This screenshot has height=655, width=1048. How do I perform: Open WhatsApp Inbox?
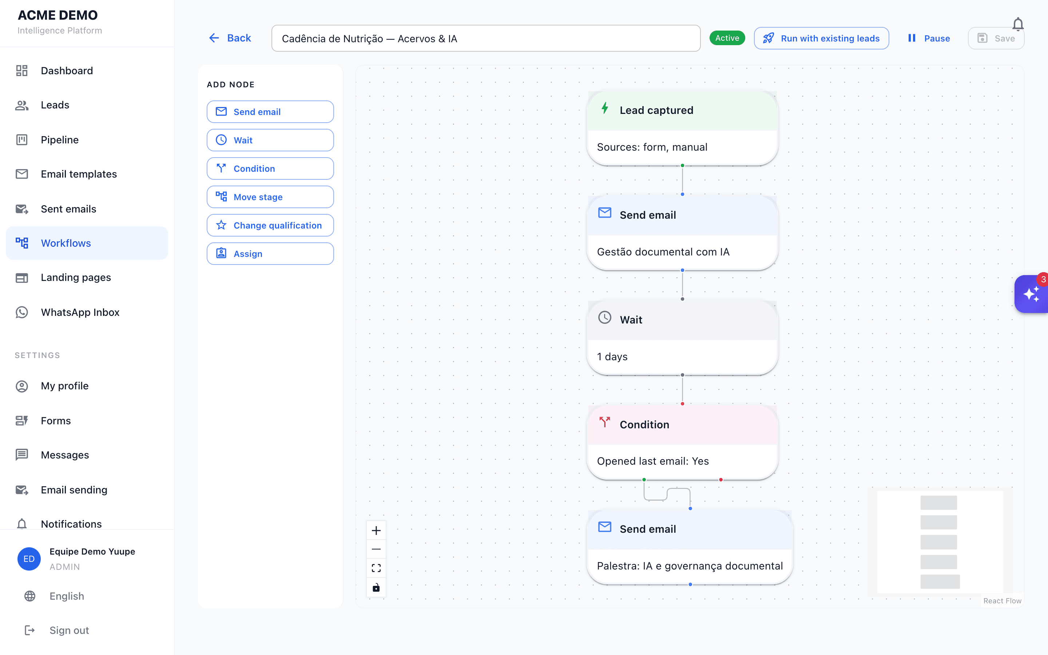point(87,312)
